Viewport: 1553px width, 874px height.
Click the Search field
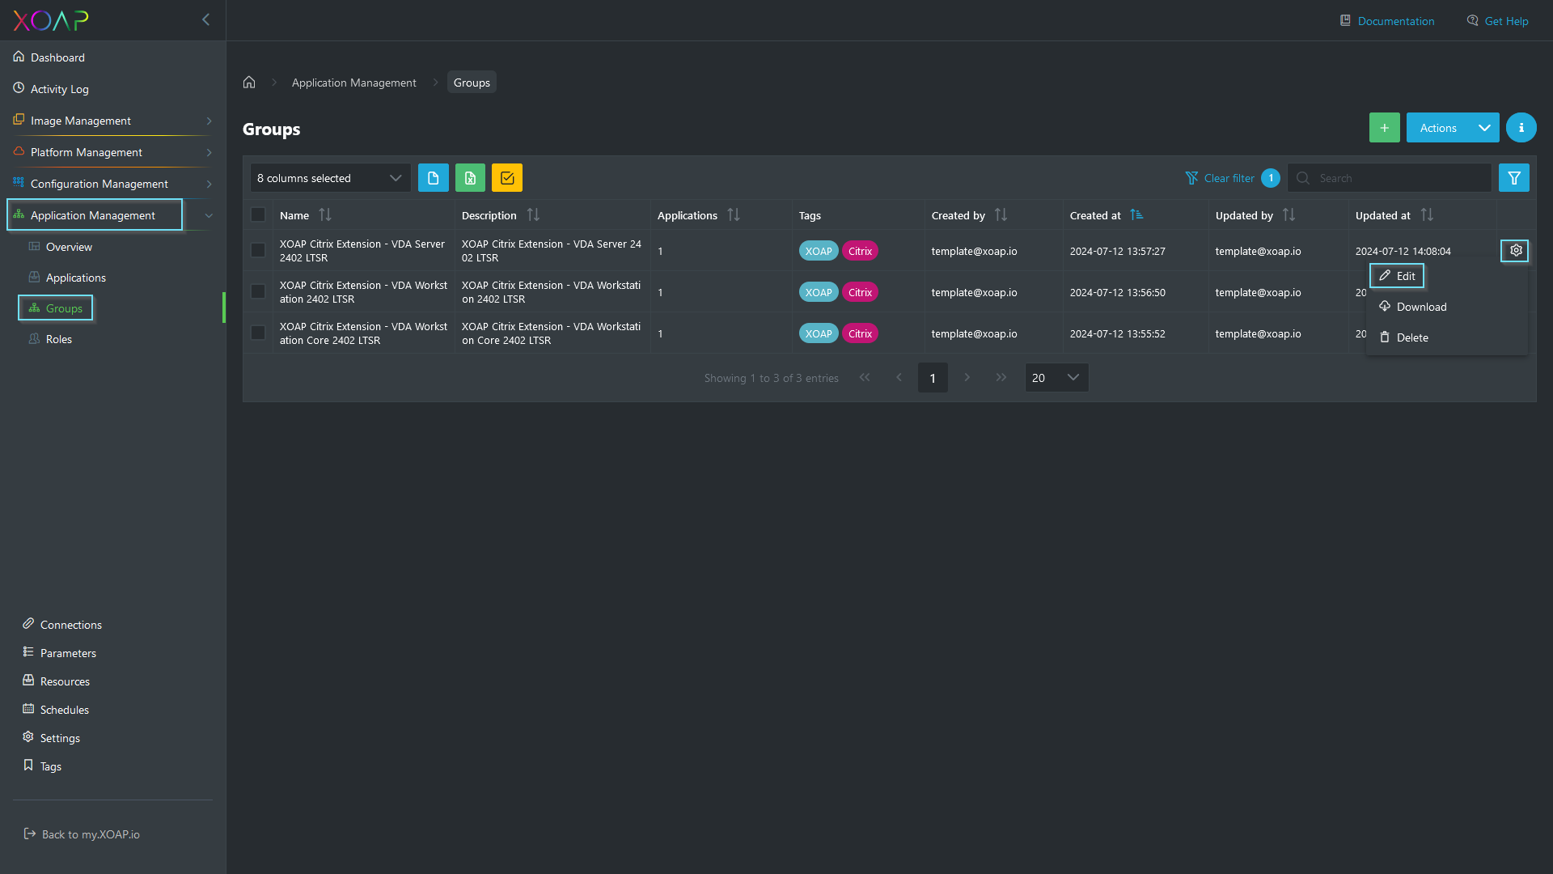1390,178
